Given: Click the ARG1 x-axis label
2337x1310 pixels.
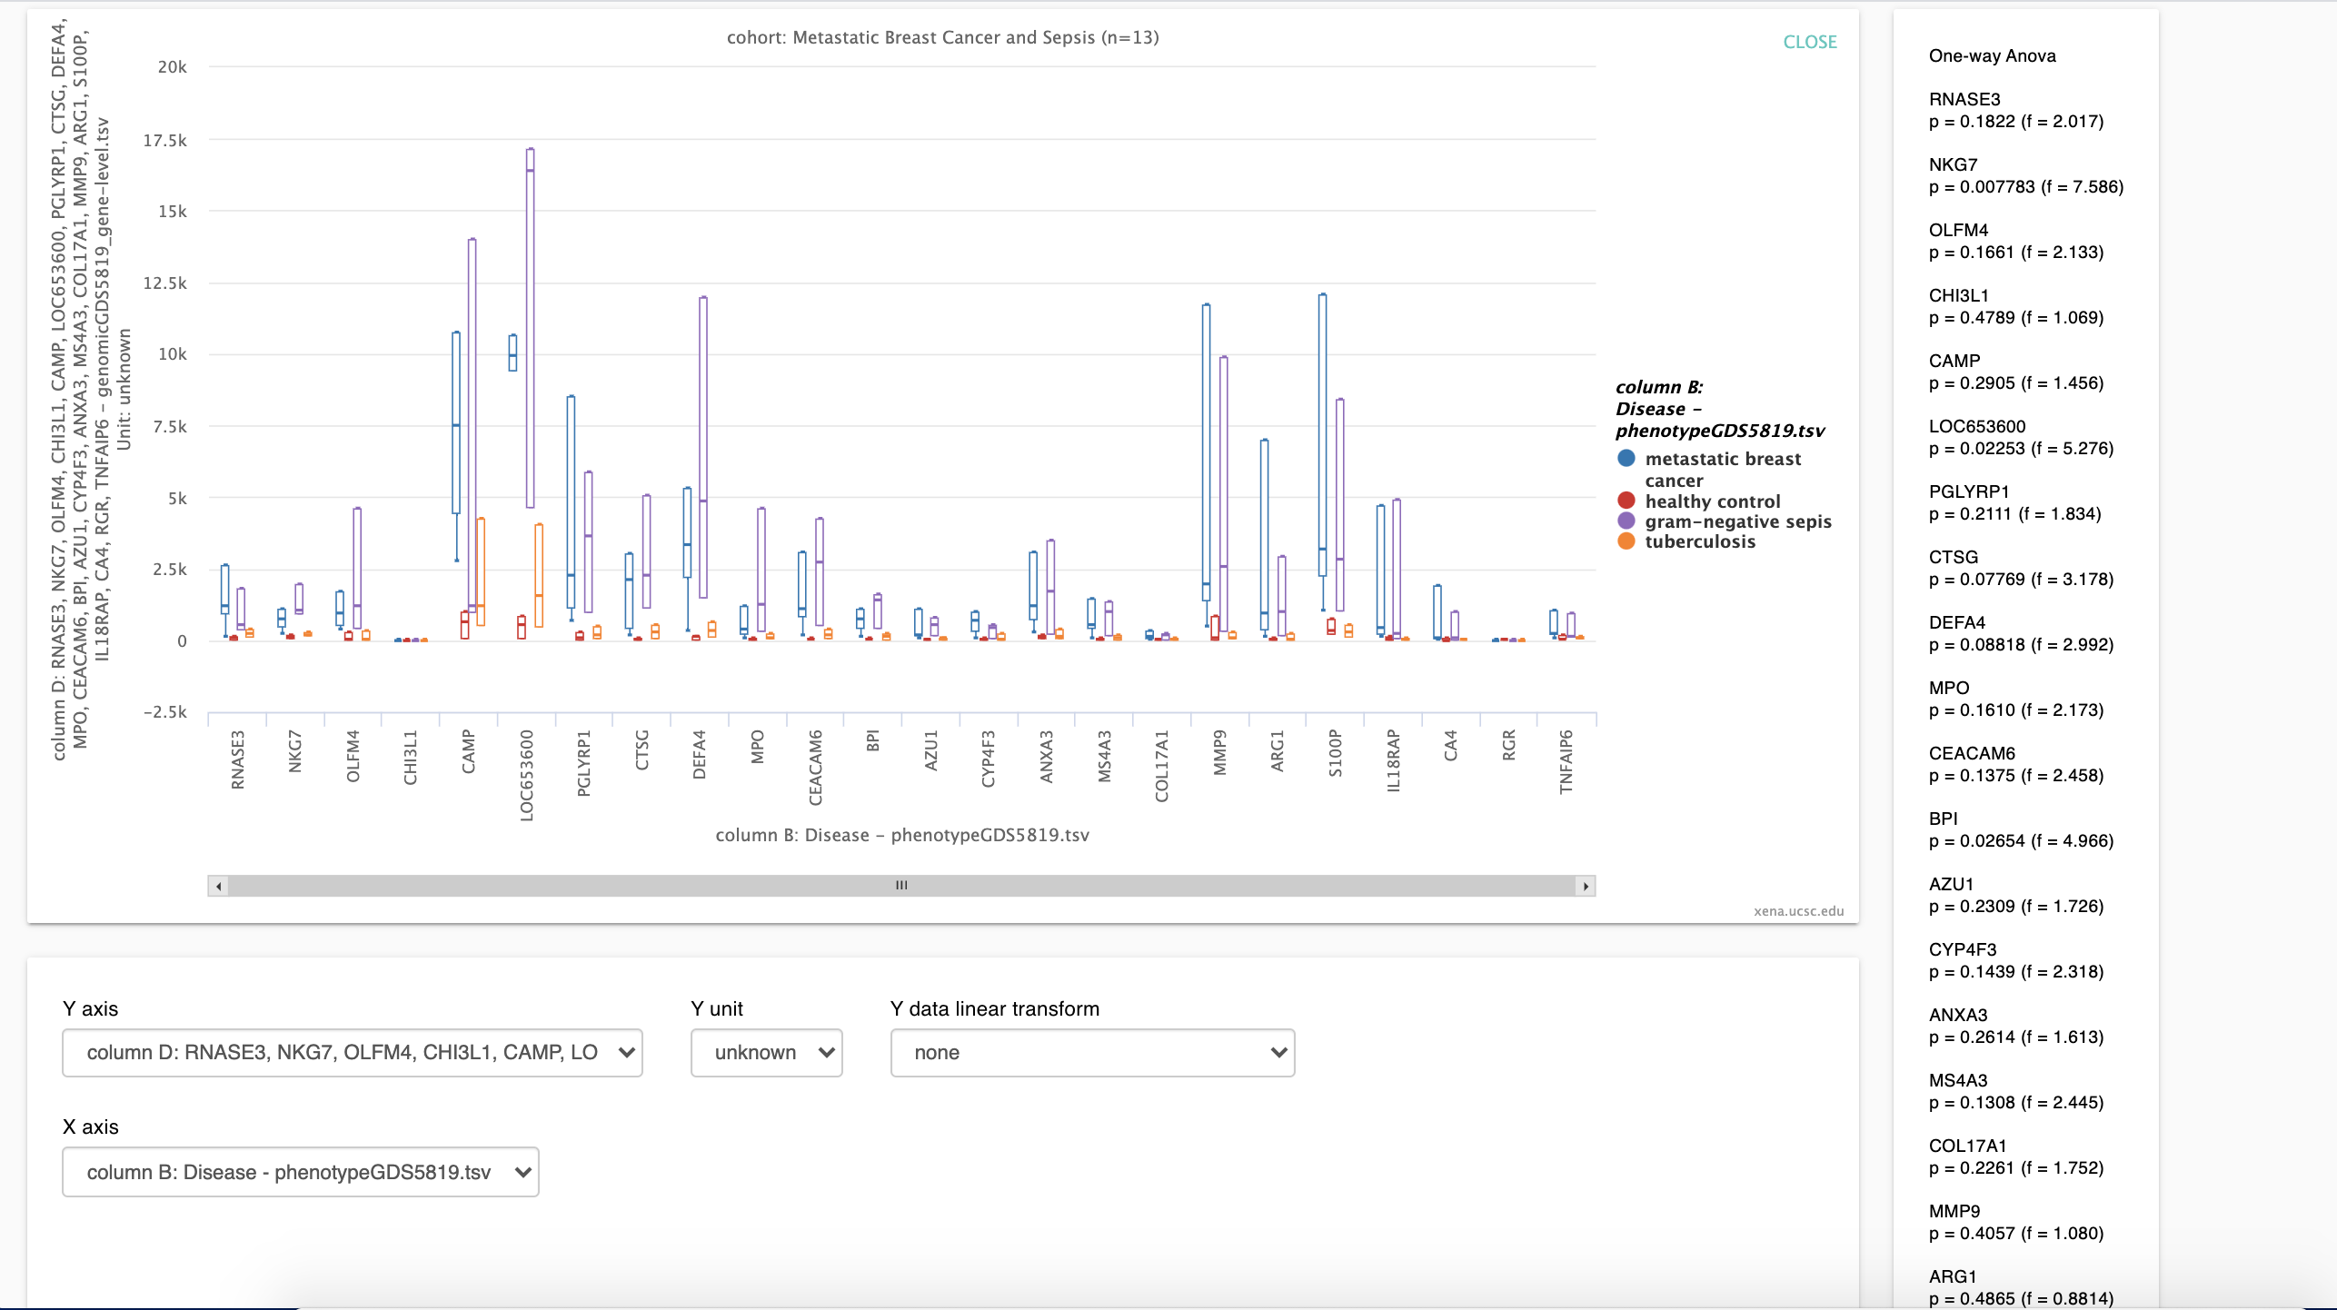Looking at the screenshot, I should tap(1278, 750).
